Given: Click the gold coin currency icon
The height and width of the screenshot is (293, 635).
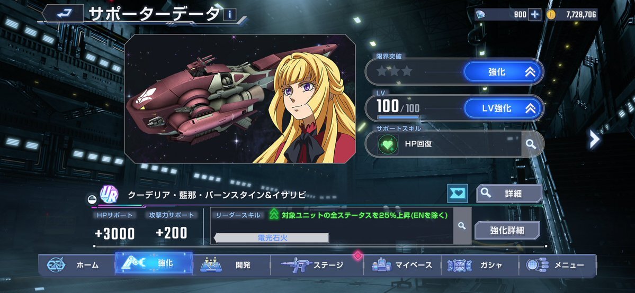Looking at the screenshot, I should [x=551, y=15].
